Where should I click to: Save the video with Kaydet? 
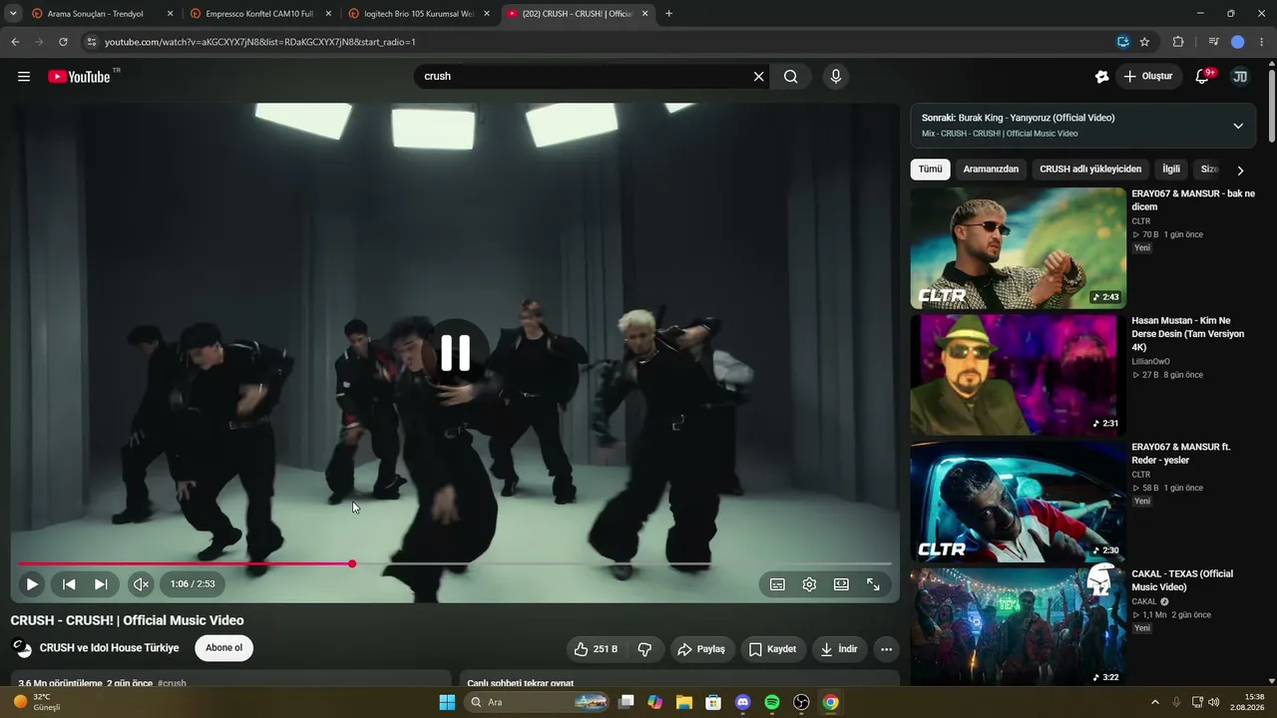coord(772,649)
